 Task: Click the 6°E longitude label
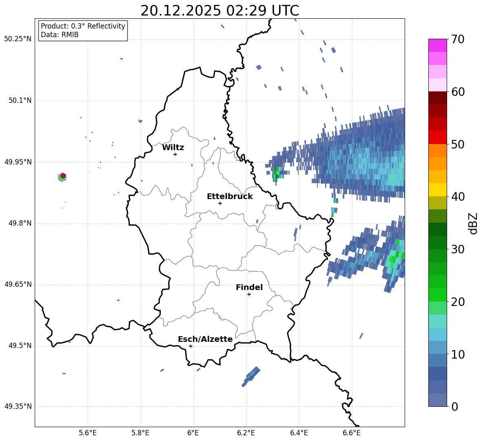[193, 433]
